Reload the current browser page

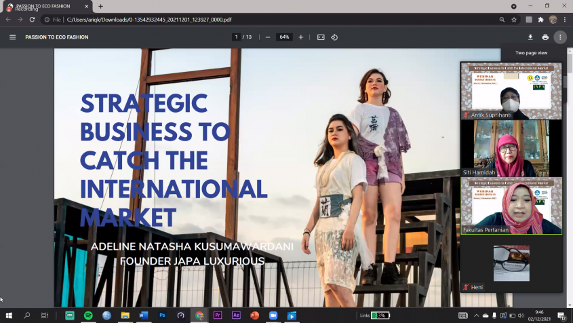click(32, 20)
